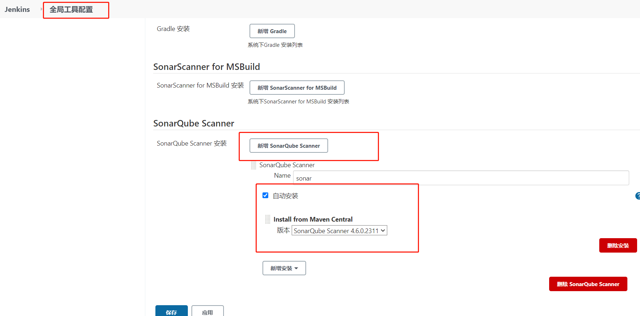This screenshot has height=316, width=640.
Task: Select the SonarScanner for MSBuild heading
Action: pos(207,67)
